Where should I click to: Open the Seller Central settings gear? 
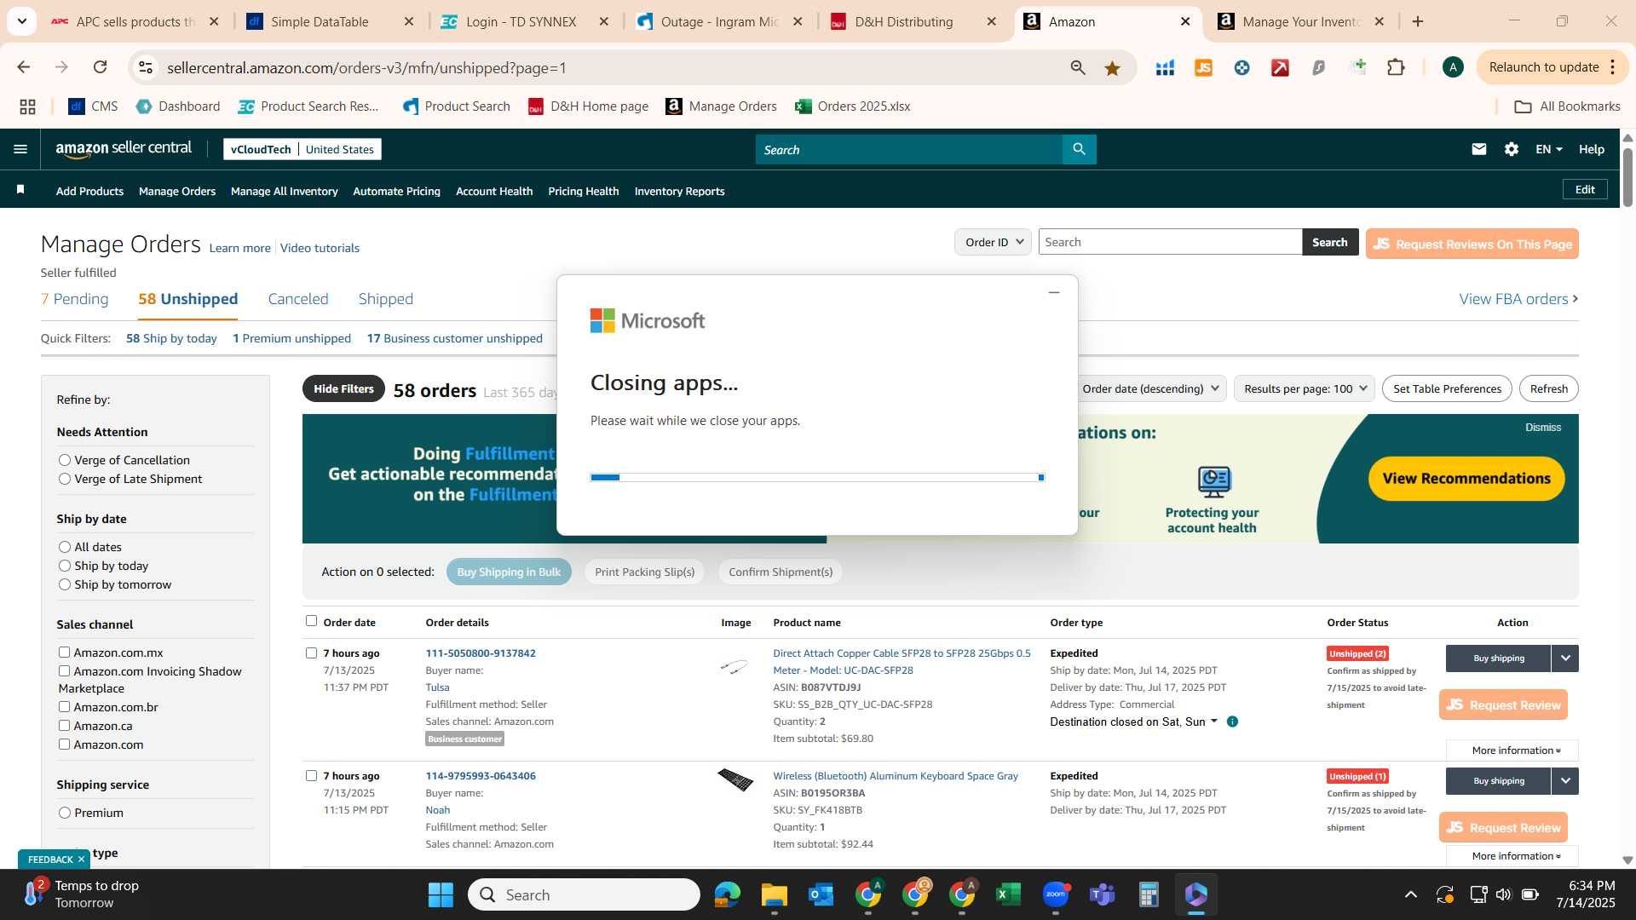tap(1512, 149)
